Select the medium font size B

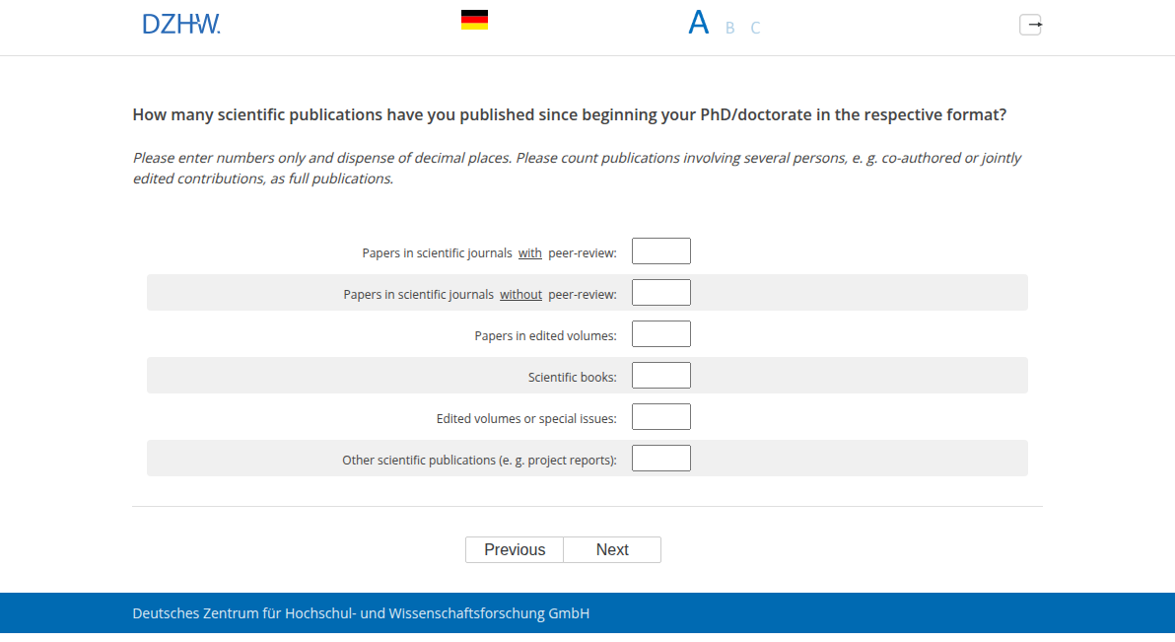click(x=729, y=28)
